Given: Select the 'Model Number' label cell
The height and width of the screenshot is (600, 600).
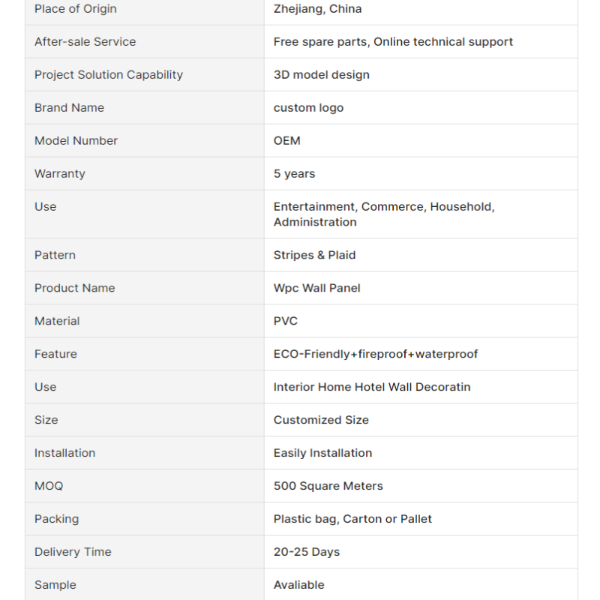Looking at the screenshot, I should 145,140.
